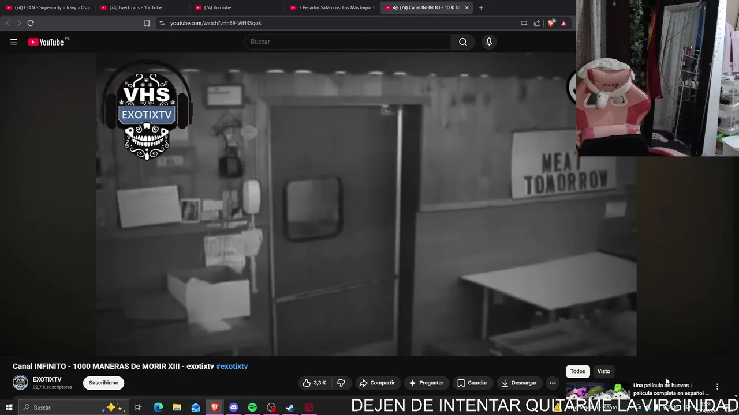Open 'Una película de huevos' recommended video

click(x=671, y=390)
